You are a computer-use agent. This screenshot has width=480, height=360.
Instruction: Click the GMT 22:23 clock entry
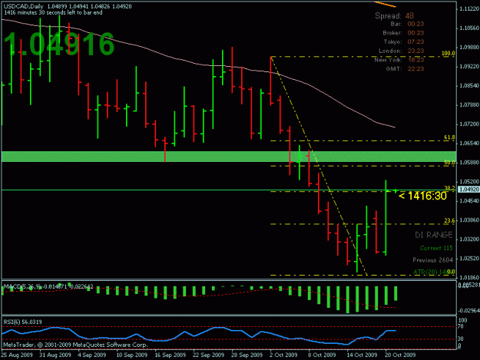click(405, 69)
